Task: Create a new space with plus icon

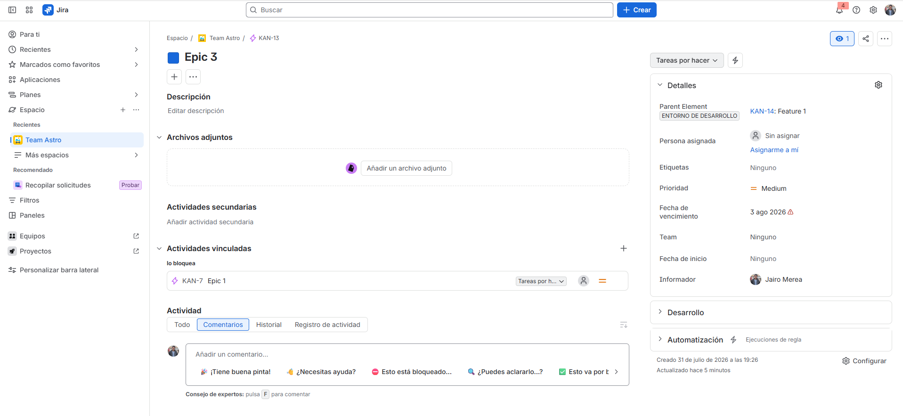Action: 123,110
